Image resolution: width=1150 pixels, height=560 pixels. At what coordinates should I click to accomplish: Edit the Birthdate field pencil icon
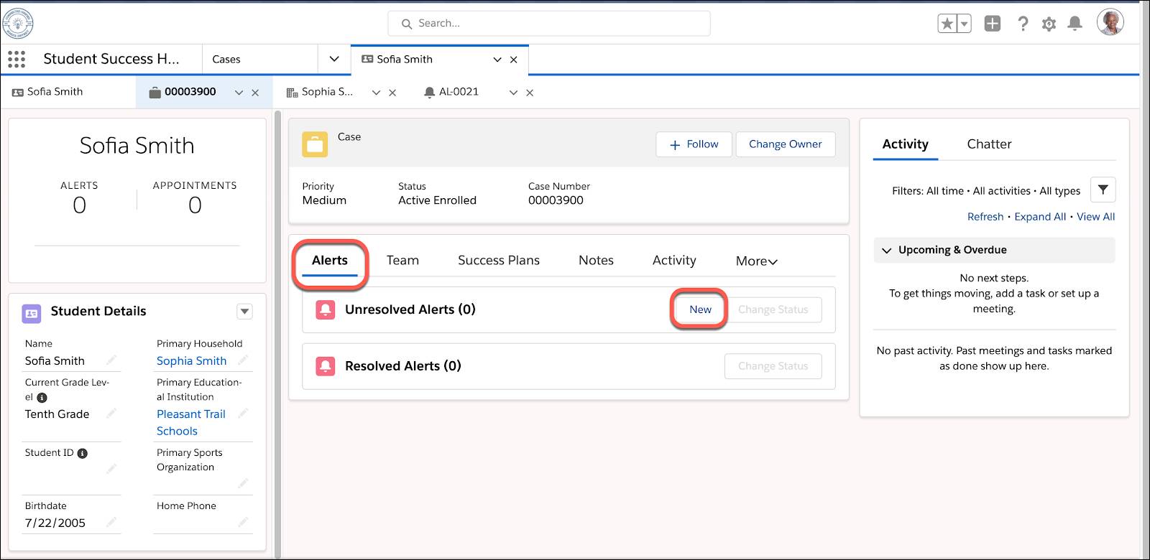coord(111,523)
